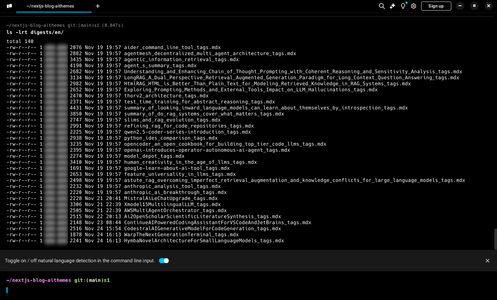The height and width of the screenshot is (300, 497).
Task: Select qwen2.5-coder-series-introduction_tags.mdx
Action: point(188,132)
